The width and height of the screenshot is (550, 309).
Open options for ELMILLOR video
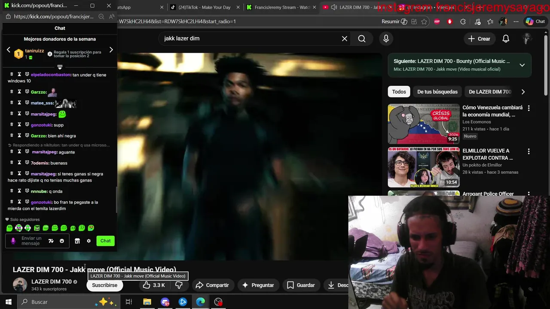tap(529, 151)
